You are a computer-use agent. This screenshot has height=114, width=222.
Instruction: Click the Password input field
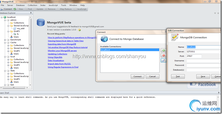(x=203, y=65)
